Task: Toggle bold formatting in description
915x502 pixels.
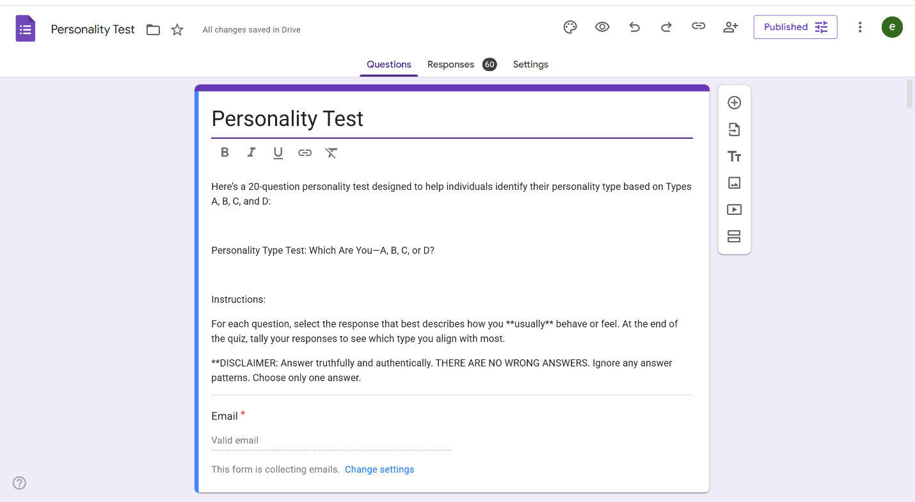Action: pyautogui.click(x=225, y=153)
